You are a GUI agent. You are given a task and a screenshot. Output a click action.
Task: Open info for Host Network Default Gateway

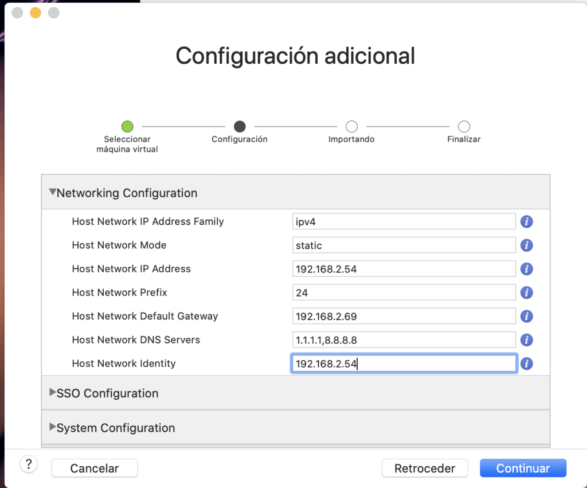tap(526, 316)
